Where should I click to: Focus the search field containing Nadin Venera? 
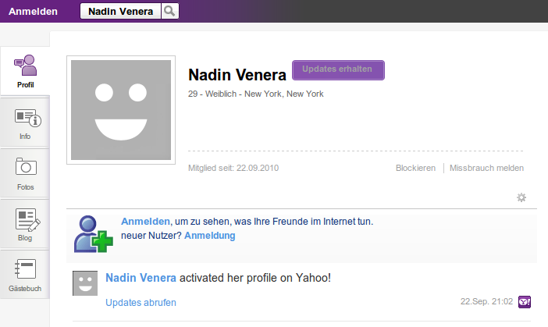pos(120,11)
